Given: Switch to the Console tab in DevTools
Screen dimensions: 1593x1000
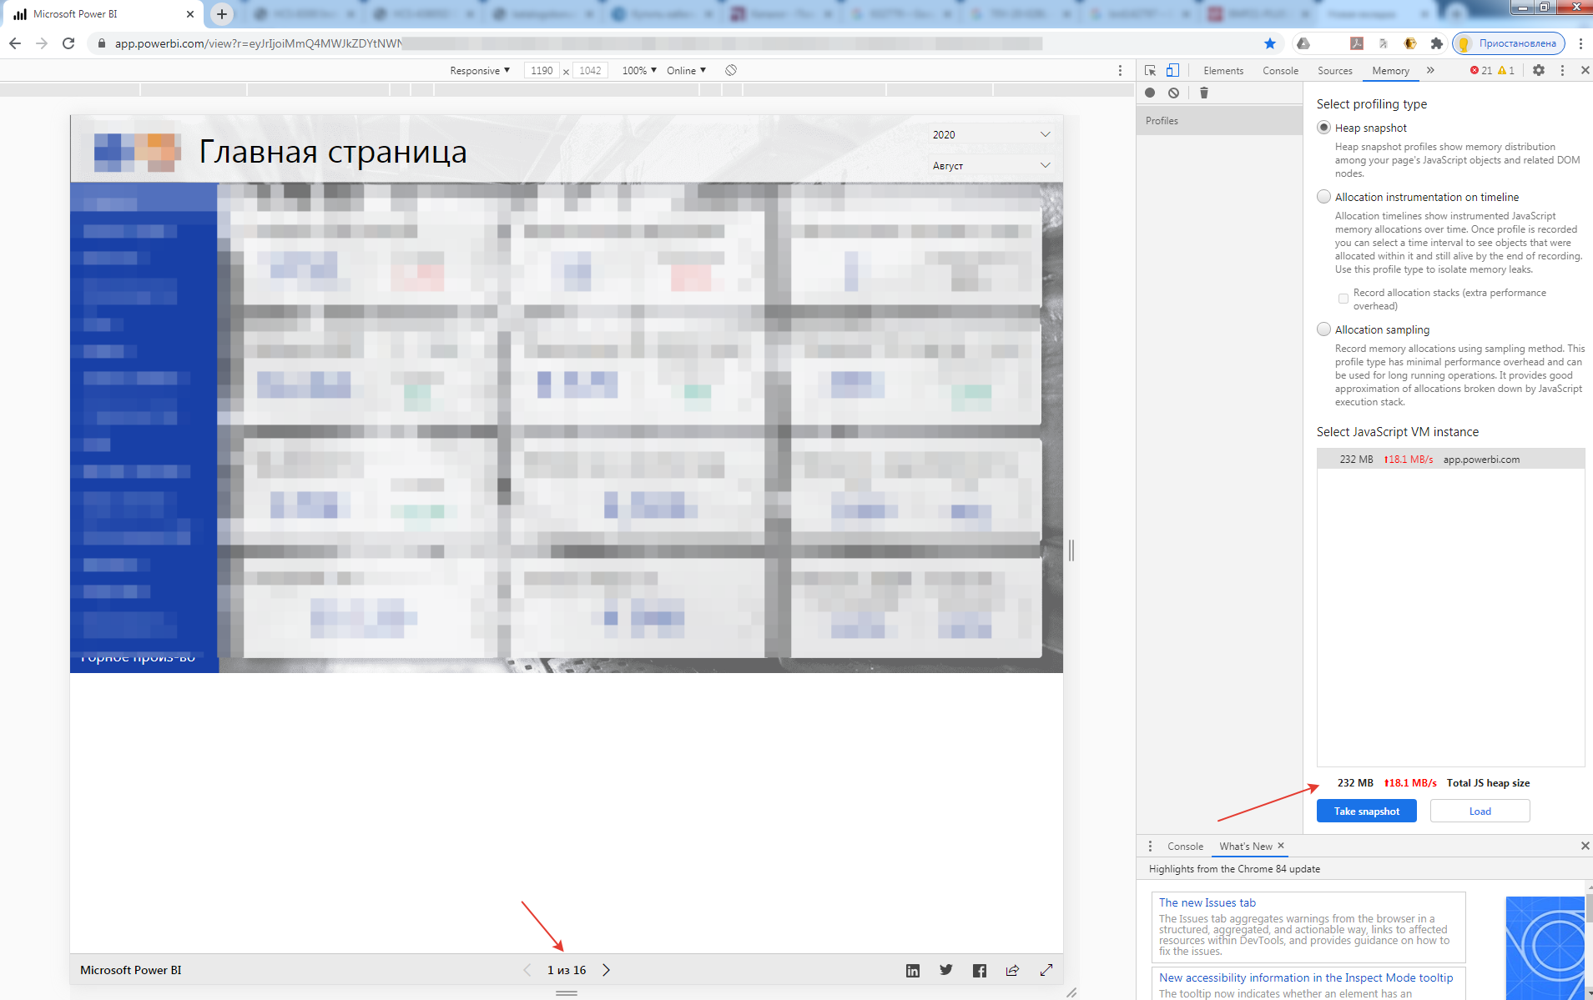Looking at the screenshot, I should pos(1280,70).
